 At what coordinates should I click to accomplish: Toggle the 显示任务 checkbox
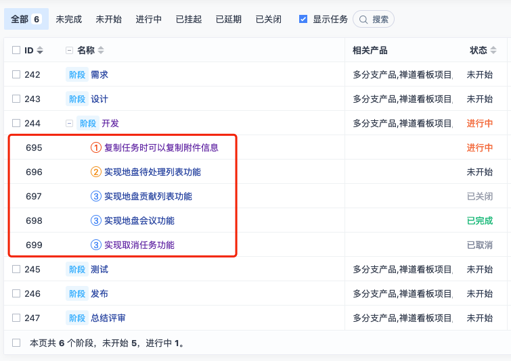pos(303,19)
